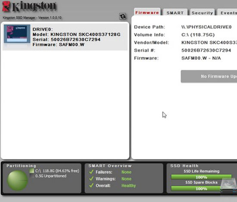Click the Kingston logo

29,6
